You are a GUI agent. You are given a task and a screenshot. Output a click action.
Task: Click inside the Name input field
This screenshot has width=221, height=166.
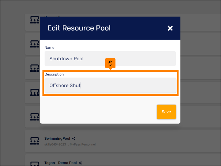pyautogui.click(x=110, y=58)
